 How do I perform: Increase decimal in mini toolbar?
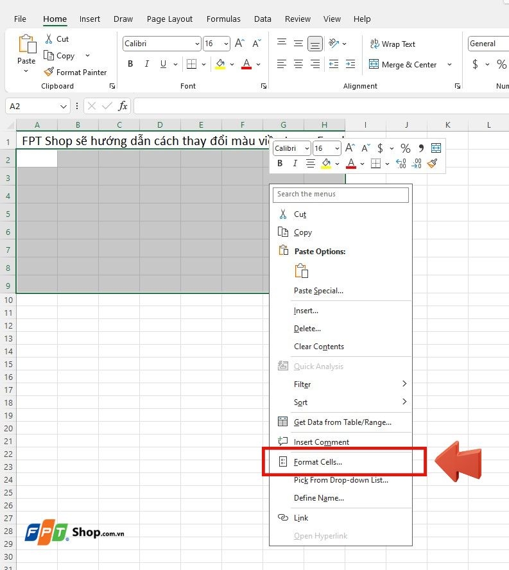(x=401, y=164)
